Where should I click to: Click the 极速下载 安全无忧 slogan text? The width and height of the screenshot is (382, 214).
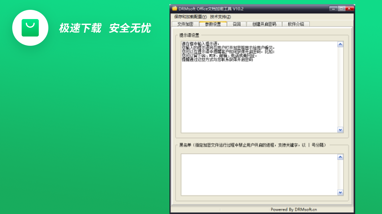click(x=105, y=28)
